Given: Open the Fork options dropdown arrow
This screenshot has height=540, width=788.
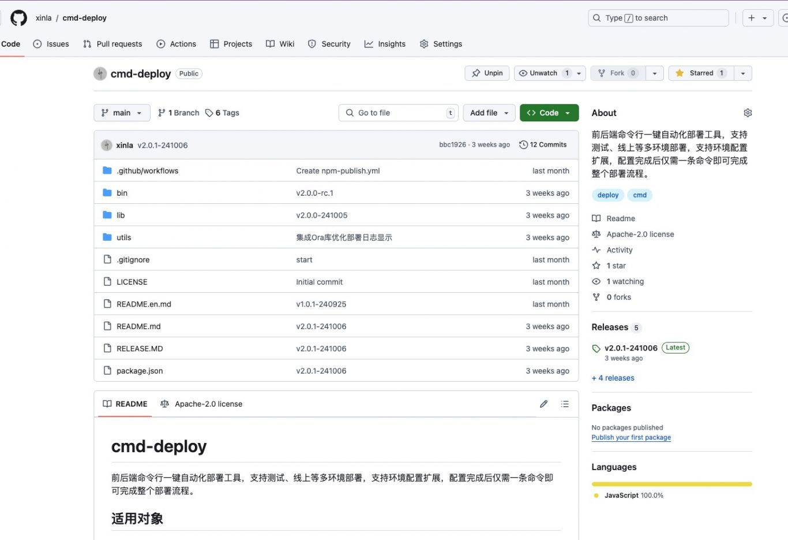Looking at the screenshot, I should click(654, 73).
